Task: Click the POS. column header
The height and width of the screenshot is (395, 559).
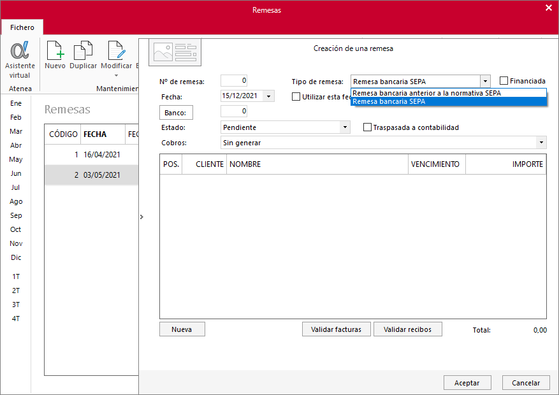Action: [171, 164]
